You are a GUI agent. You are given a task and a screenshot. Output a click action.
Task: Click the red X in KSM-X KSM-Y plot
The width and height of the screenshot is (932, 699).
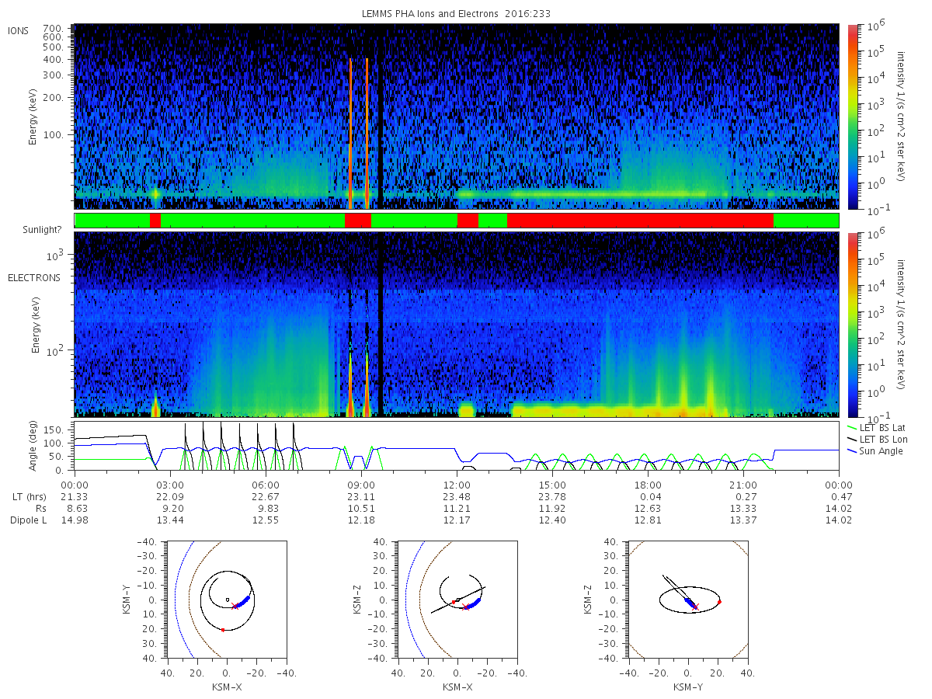pyautogui.click(x=235, y=607)
